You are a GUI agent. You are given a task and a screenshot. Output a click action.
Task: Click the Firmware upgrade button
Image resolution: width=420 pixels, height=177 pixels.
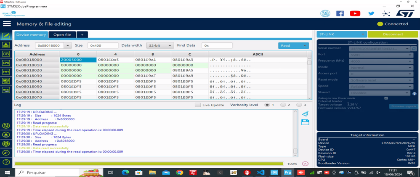(404, 106)
